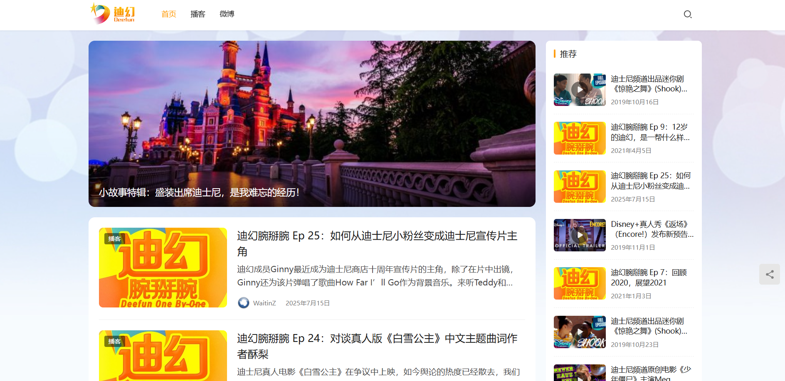Visit author WaitinZ profile link
785x381 pixels.
[x=264, y=303]
